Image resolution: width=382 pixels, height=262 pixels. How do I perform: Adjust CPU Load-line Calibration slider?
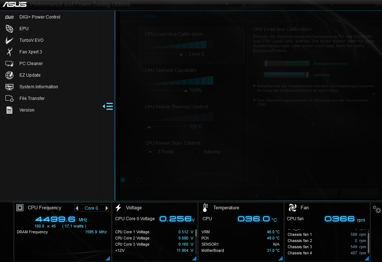(x=181, y=55)
